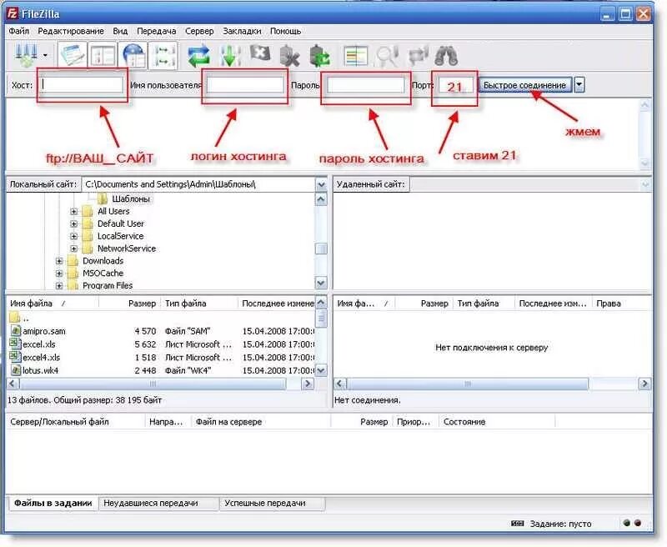Select the Downloads tree folder
Screen dimensions: 667x547
tap(103, 261)
